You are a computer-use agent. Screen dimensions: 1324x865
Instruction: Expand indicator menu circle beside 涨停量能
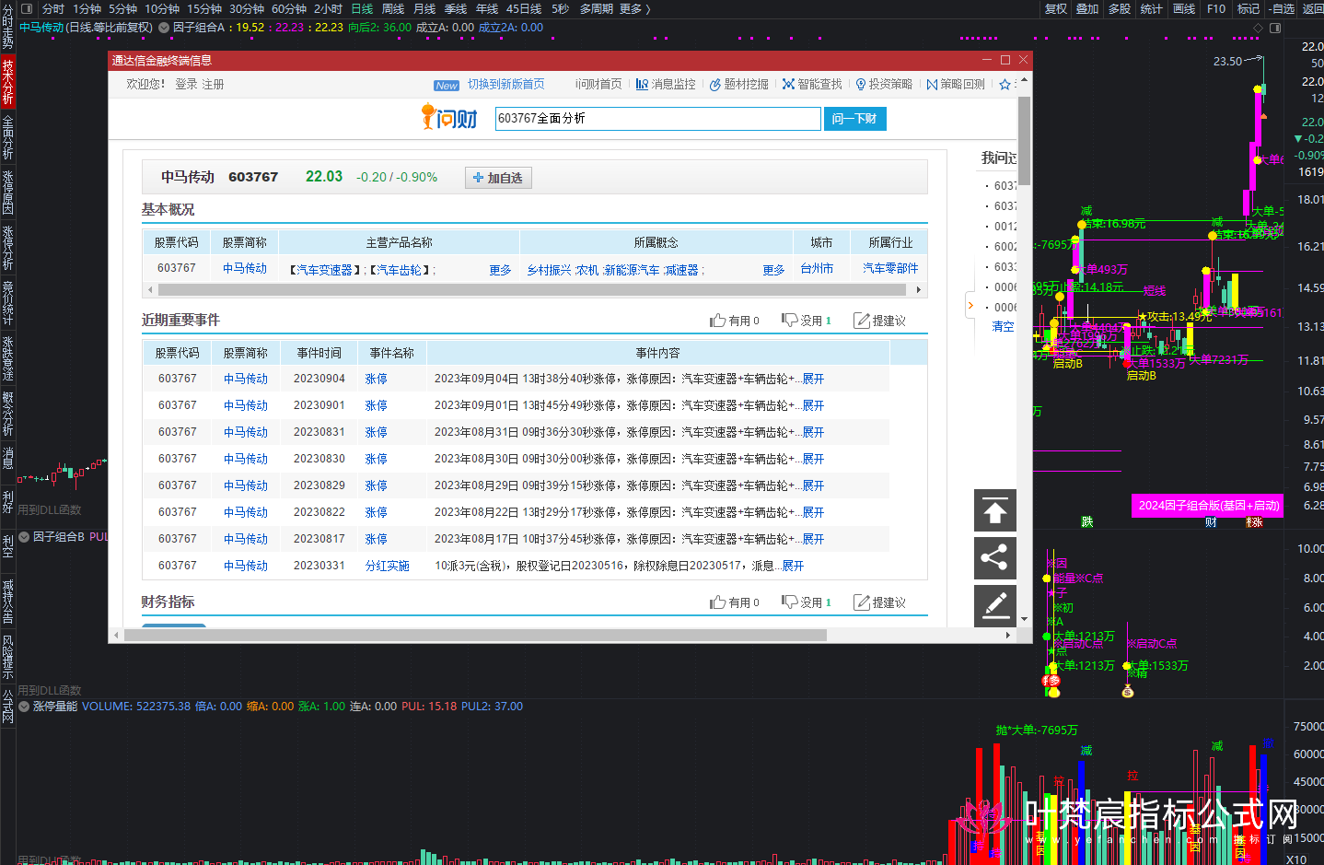coord(24,707)
